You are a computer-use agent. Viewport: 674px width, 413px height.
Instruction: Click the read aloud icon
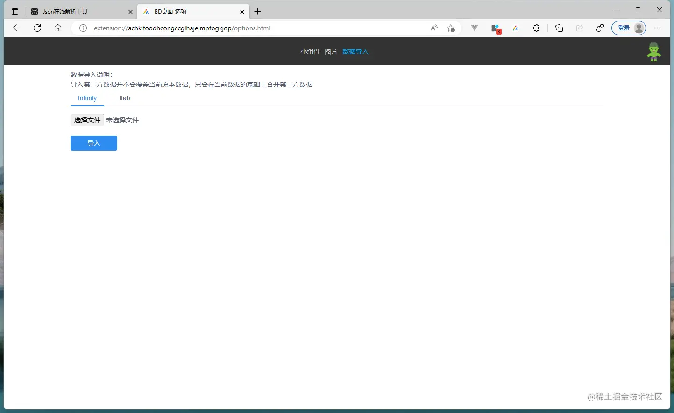pyautogui.click(x=434, y=28)
